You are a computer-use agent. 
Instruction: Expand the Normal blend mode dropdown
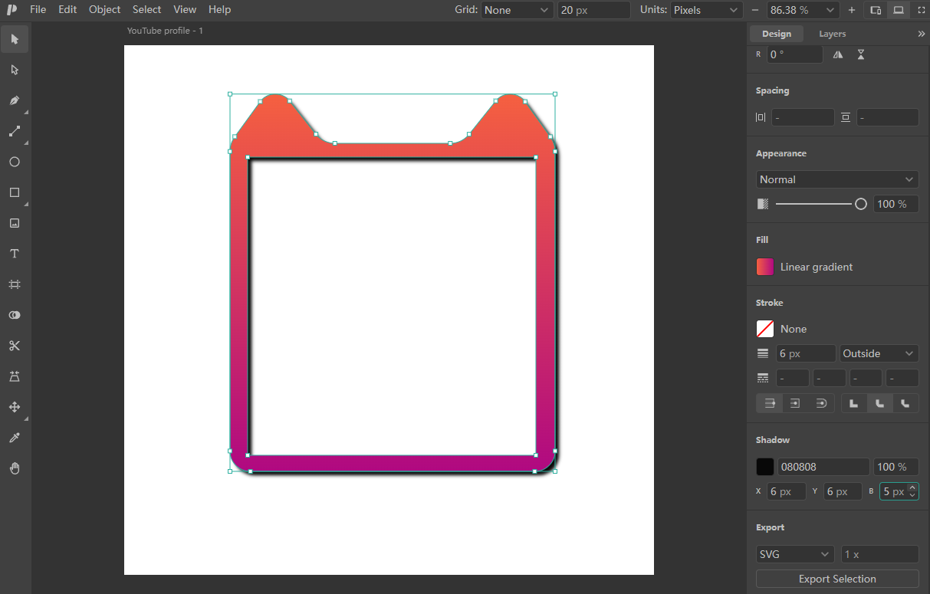(837, 179)
